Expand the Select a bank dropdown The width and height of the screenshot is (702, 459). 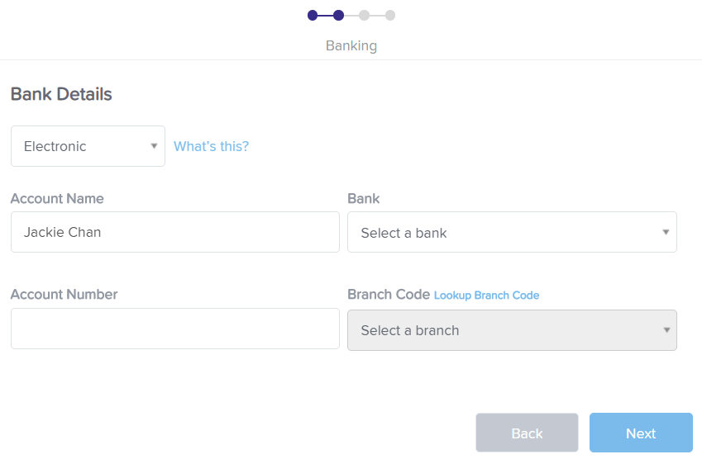click(512, 233)
